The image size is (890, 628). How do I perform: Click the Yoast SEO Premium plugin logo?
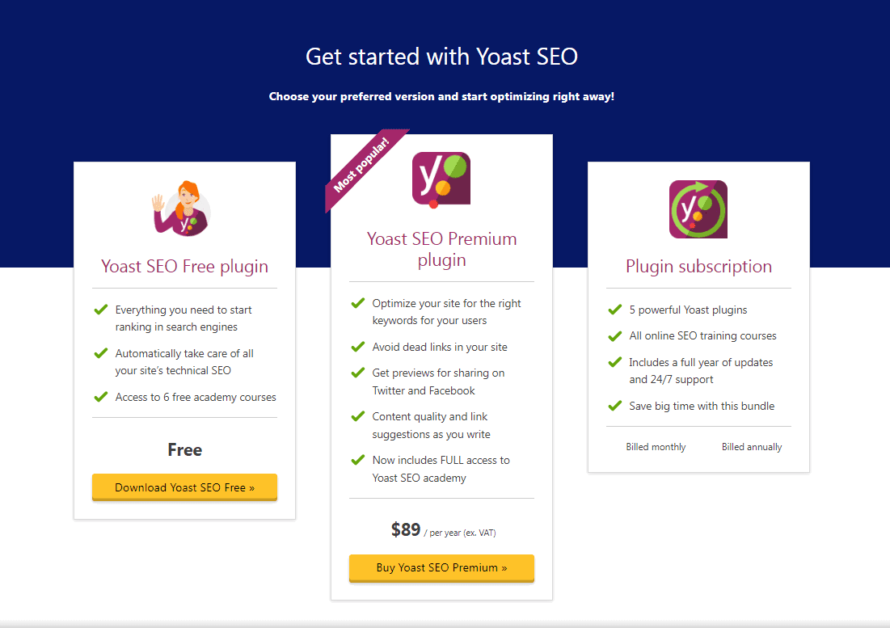[x=441, y=178]
